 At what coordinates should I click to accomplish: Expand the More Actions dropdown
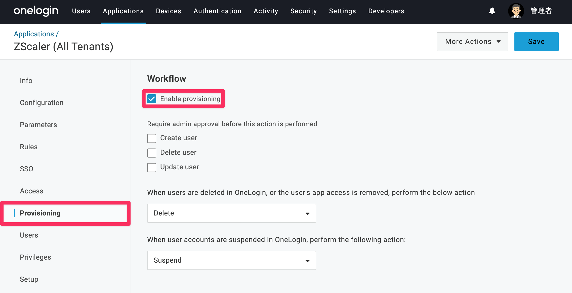472,42
